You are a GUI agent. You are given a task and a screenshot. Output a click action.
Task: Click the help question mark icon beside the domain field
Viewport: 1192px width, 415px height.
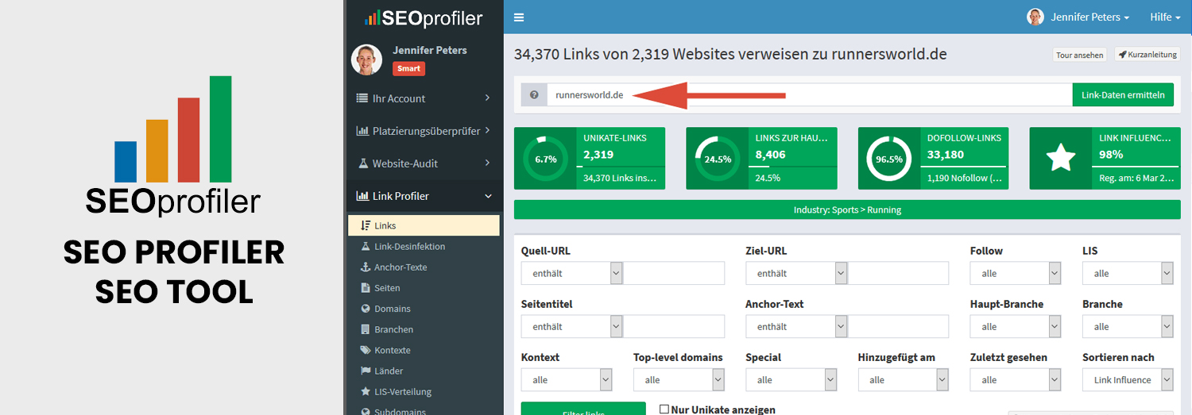[x=534, y=95]
